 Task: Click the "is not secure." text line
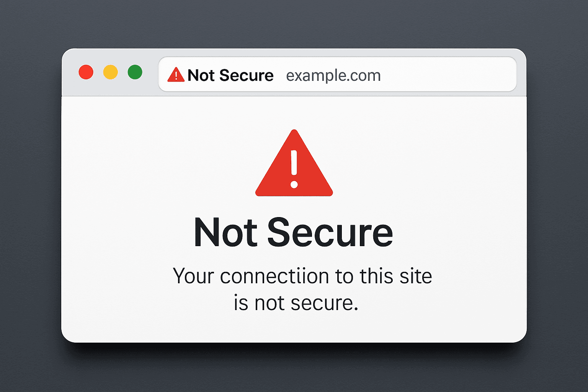point(296,303)
